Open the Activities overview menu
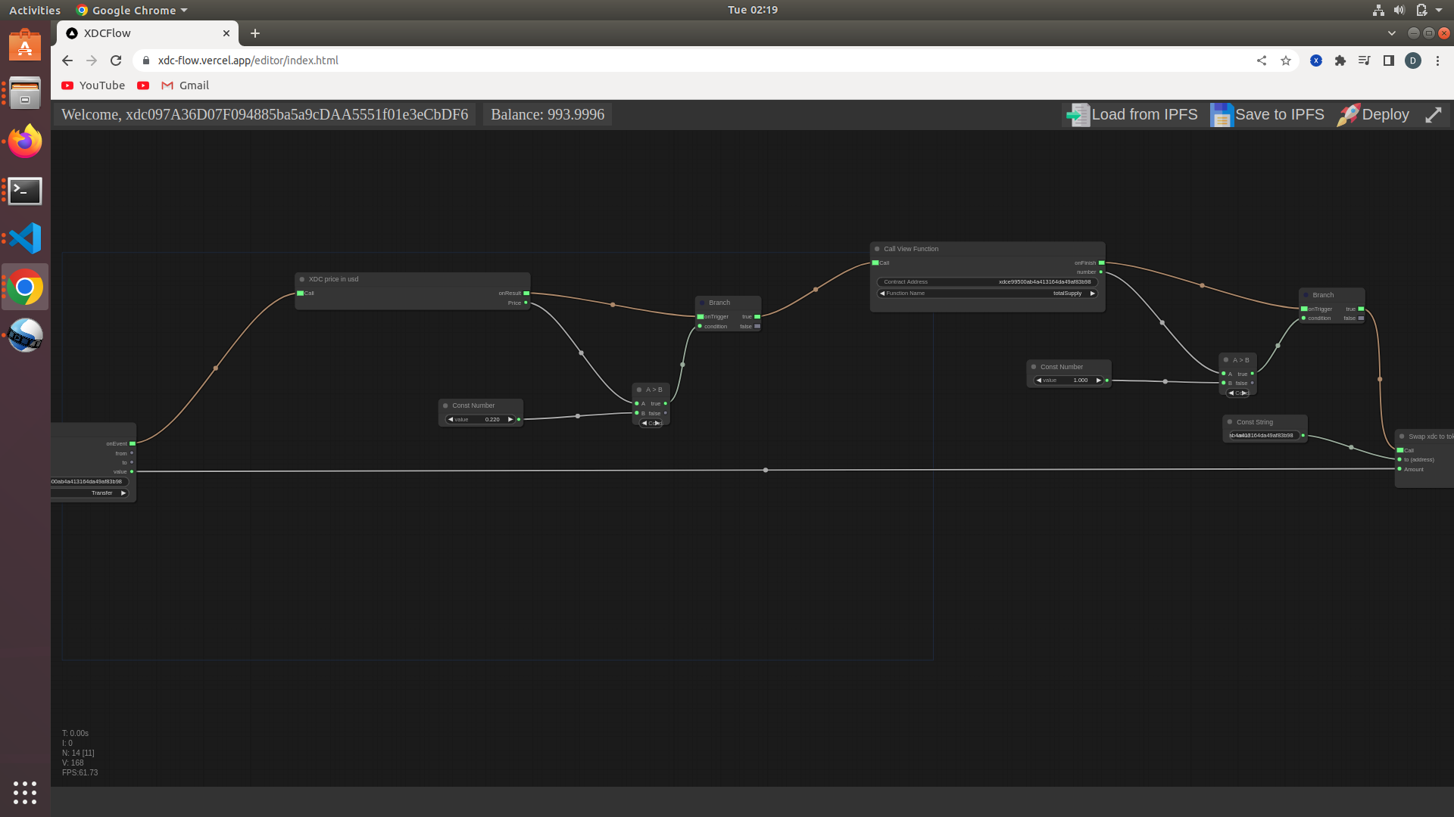The image size is (1454, 817). (35, 10)
